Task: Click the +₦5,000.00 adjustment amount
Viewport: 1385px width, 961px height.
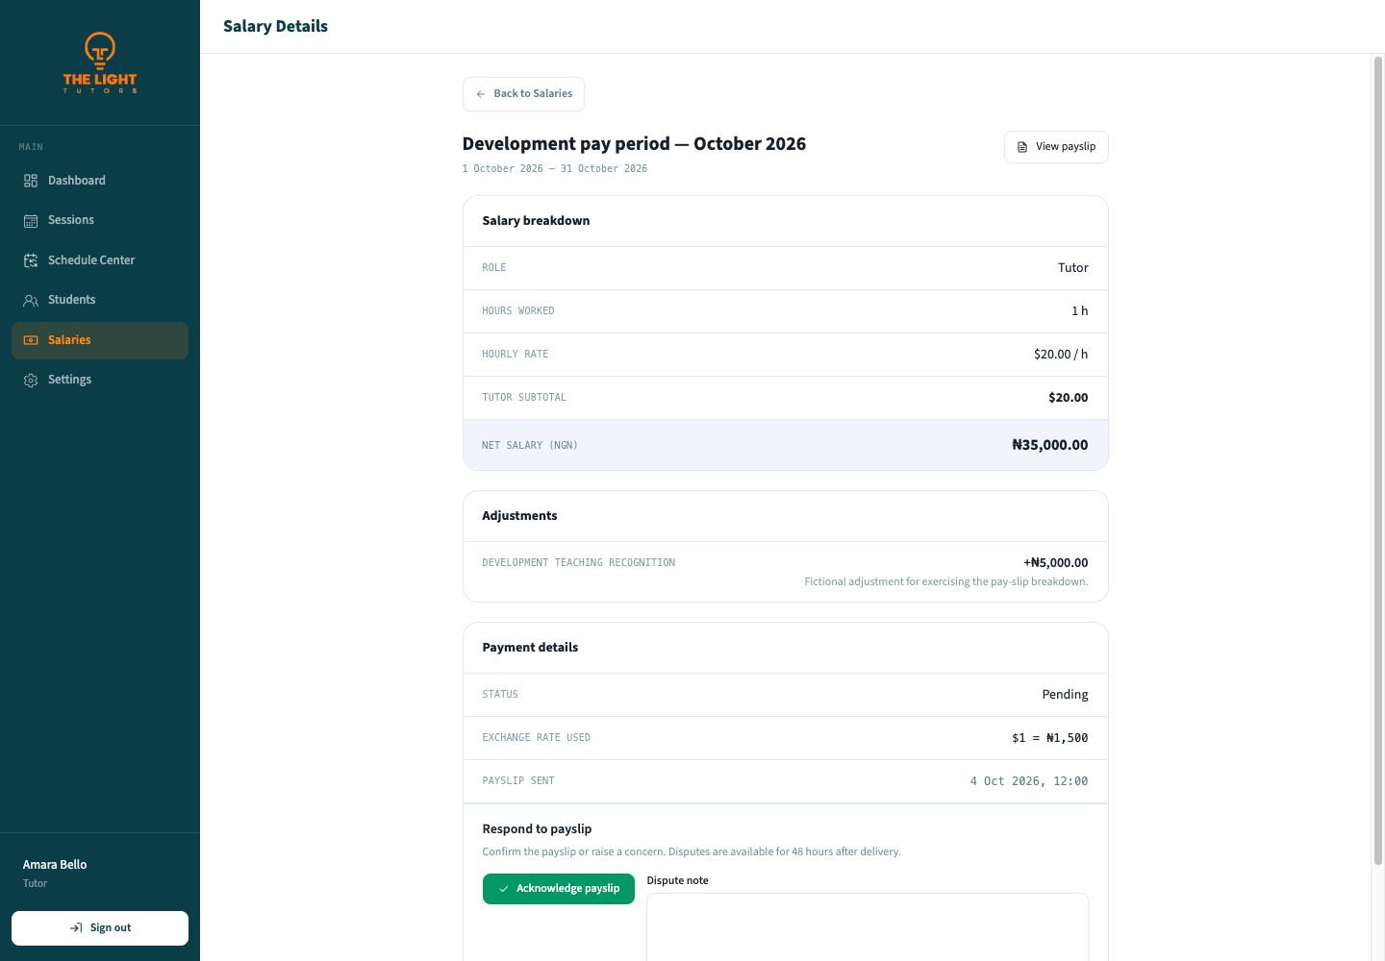Action: click(x=1056, y=563)
